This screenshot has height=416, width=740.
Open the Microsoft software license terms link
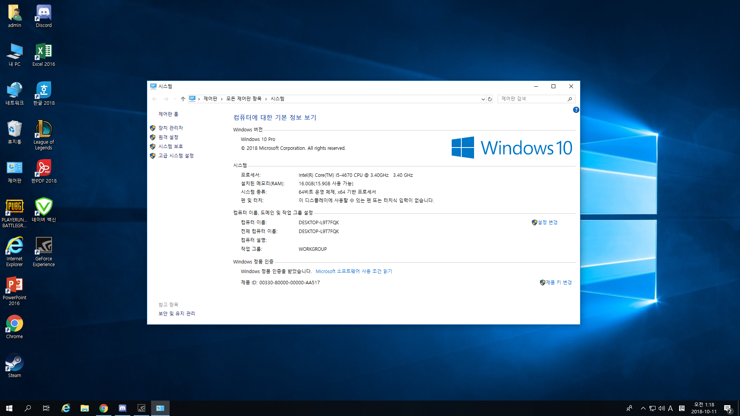pos(353,271)
